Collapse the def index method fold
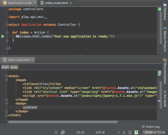The height and width of the screenshot is (135, 168). click(x=7, y=32)
